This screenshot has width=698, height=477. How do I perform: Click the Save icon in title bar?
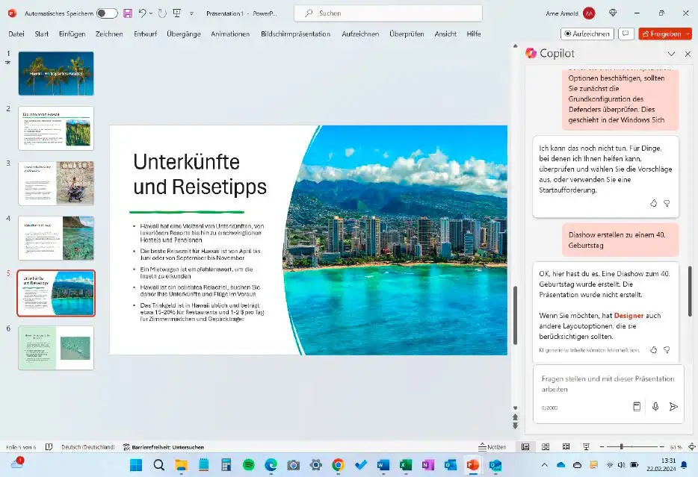pos(128,13)
